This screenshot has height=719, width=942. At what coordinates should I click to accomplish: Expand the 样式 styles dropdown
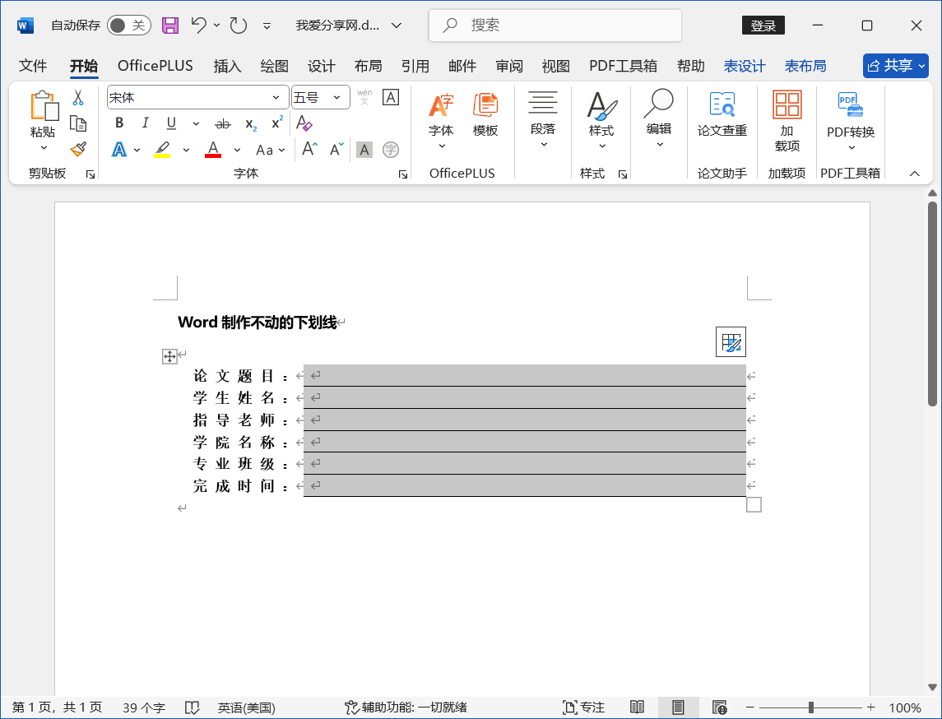pos(602,146)
